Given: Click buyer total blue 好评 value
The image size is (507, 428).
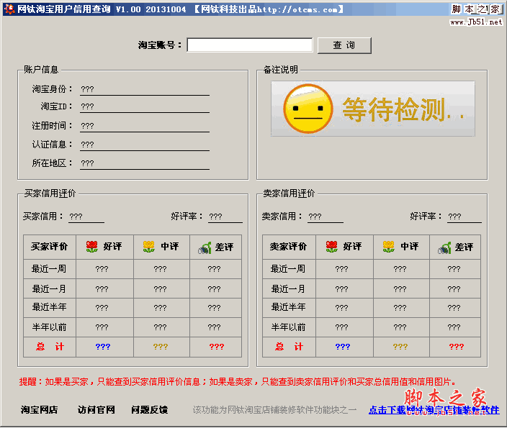Looking at the screenshot, I should pyautogui.click(x=103, y=347).
